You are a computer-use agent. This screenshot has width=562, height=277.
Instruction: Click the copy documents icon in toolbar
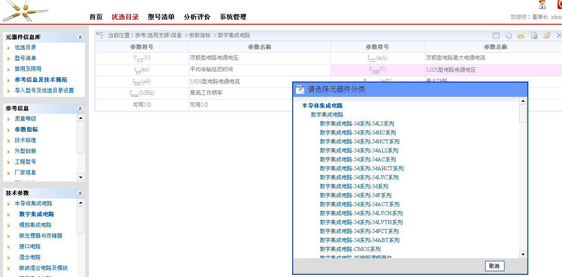point(508,35)
